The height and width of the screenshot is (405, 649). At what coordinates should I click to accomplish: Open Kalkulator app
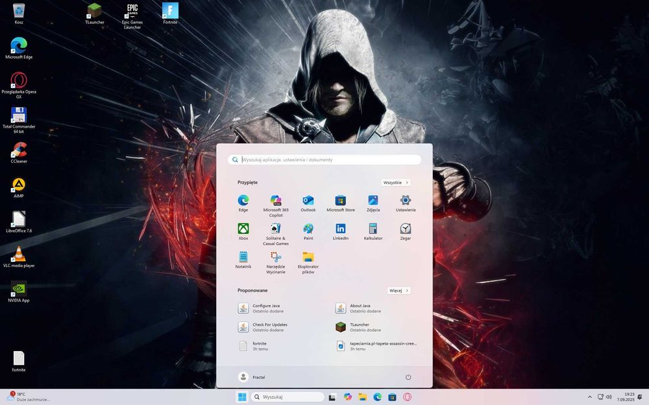click(373, 231)
